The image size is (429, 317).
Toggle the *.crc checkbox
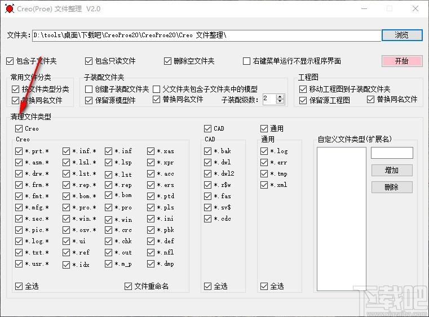coord(108,230)
